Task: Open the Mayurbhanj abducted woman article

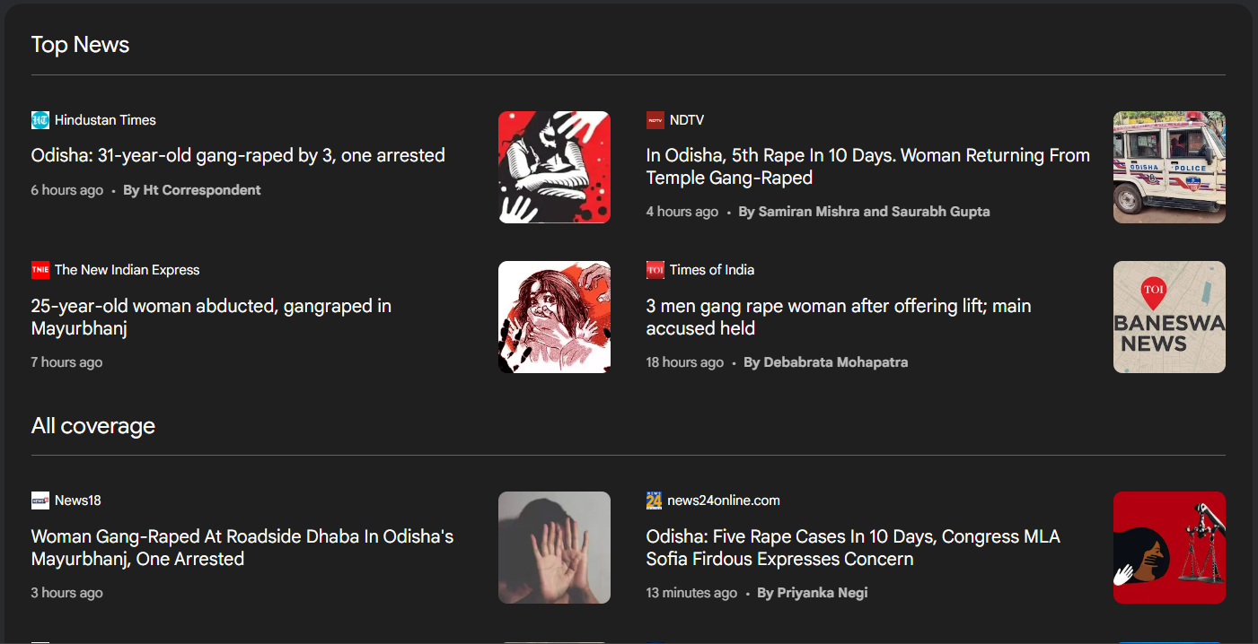Action: pyautogui.click(x=211, y=318)
